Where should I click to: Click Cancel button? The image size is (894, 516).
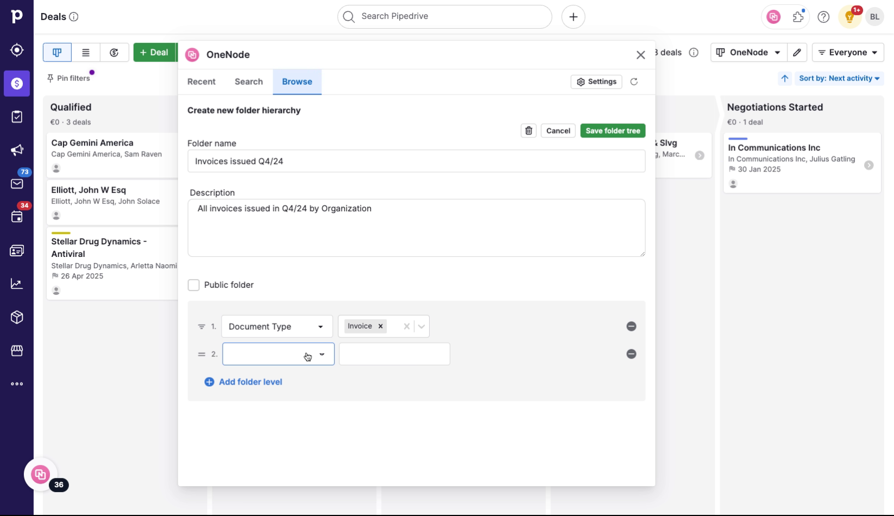pyautogui.click(x=558, y=130)
